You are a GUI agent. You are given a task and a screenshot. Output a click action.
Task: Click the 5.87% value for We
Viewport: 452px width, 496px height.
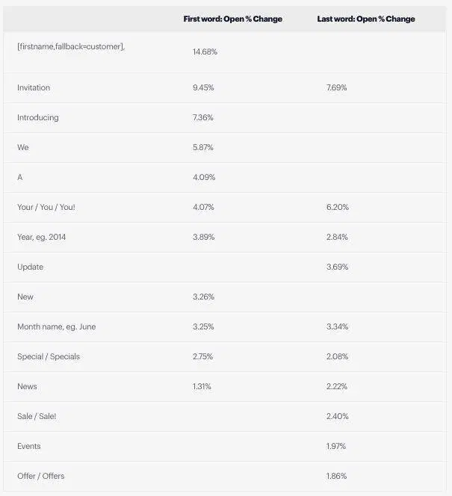pos(203,147)
